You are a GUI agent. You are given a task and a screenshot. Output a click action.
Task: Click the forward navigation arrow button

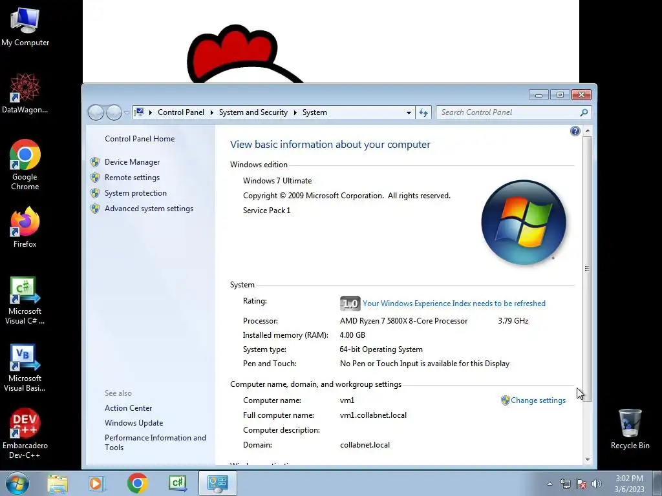114,112
